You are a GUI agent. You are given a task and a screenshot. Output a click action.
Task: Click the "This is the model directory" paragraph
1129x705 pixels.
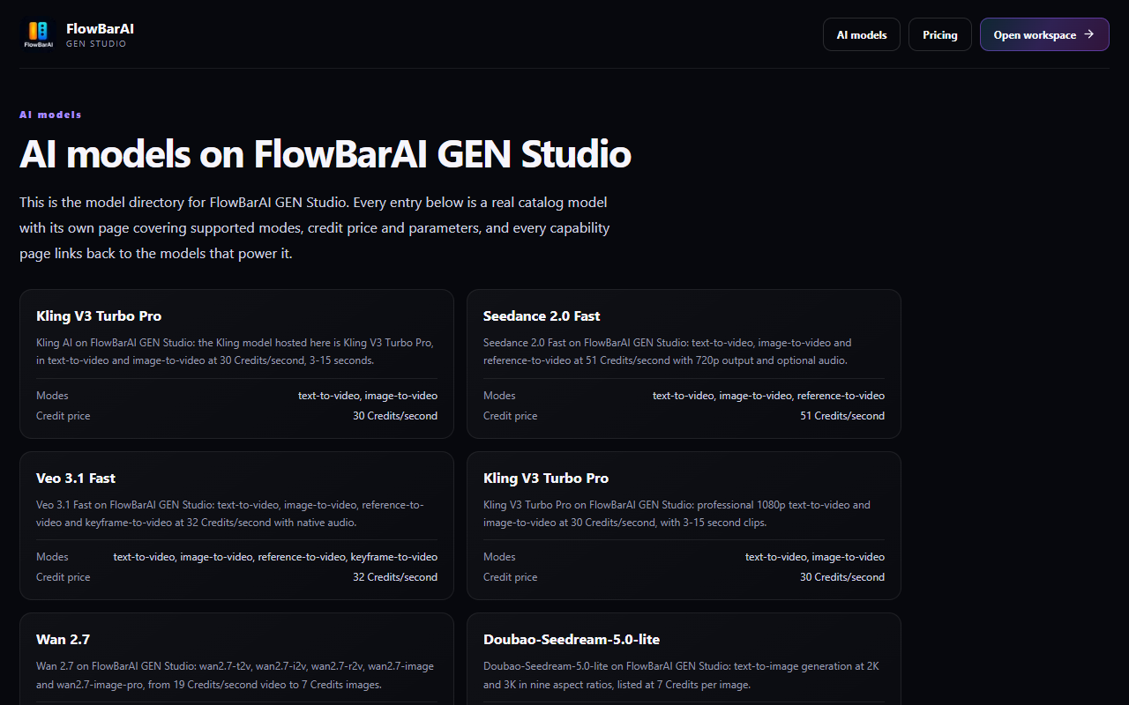tap(315, 227)
